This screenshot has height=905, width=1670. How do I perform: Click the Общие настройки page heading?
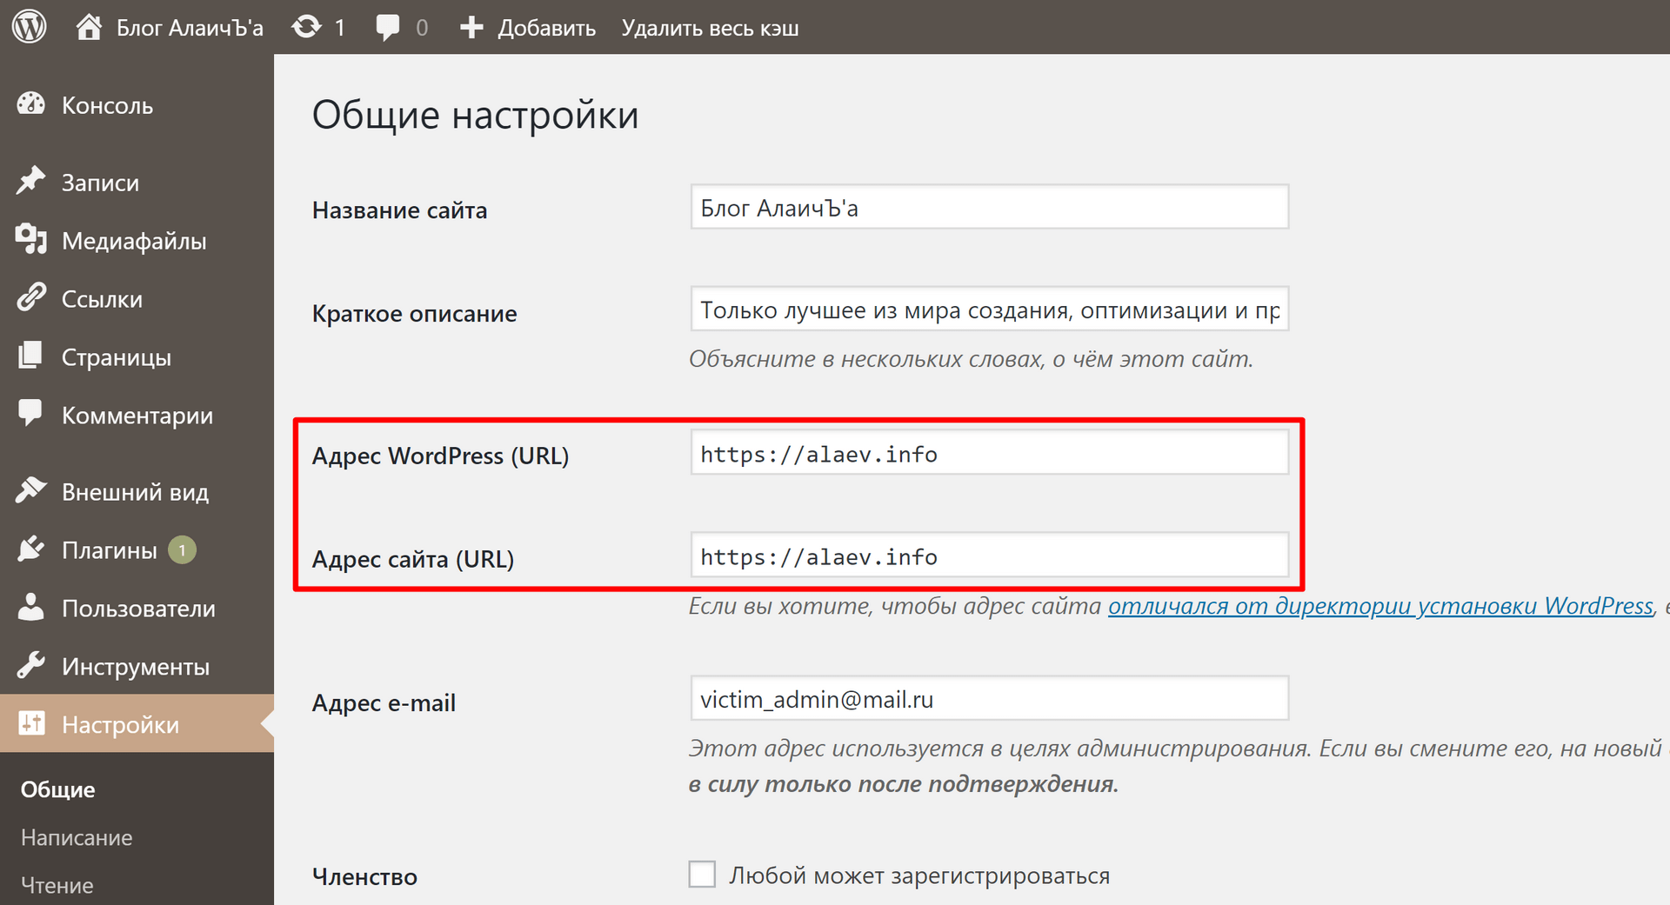475,116
